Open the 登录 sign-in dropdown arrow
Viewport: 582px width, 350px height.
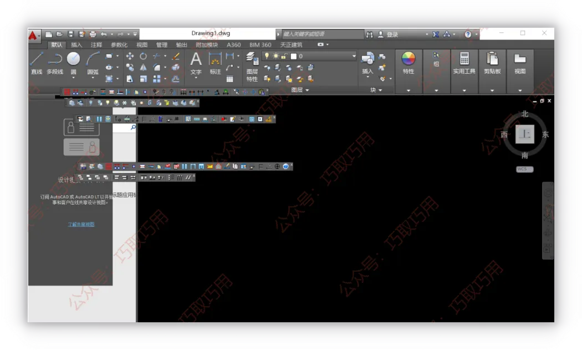click(427, 34)
